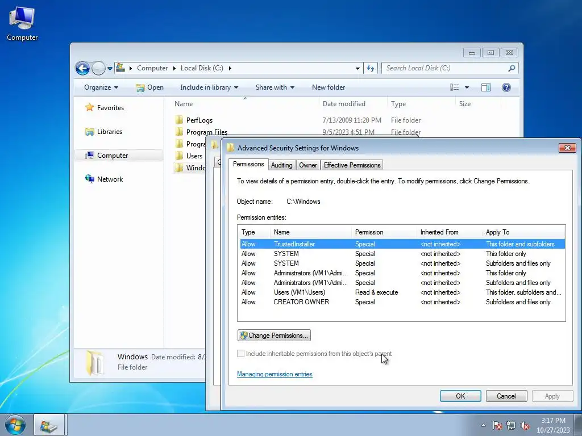Select the CREATOR OWNER entry
Viewport: 582px width, 436px height.
402,302
